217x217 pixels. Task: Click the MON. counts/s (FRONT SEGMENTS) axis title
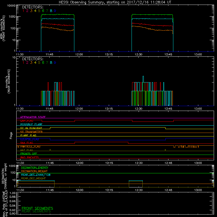3,28
